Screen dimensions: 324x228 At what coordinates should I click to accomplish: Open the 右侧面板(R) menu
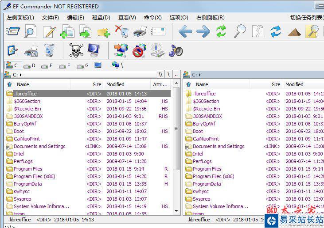point(211,18)
